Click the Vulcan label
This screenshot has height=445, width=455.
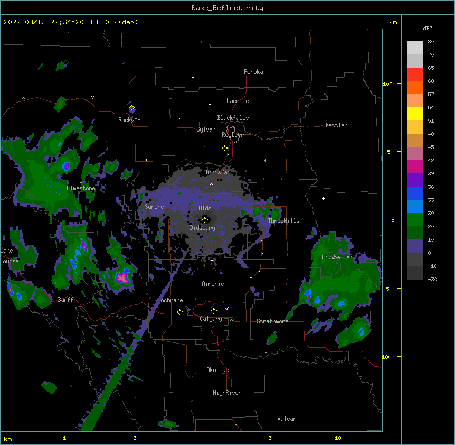(x=287, y=419)
